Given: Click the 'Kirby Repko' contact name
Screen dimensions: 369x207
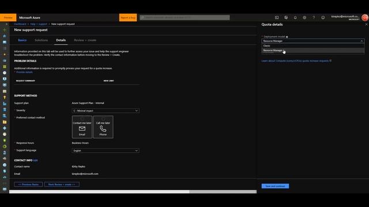Looking at the screenshot, I should [78, 167].
